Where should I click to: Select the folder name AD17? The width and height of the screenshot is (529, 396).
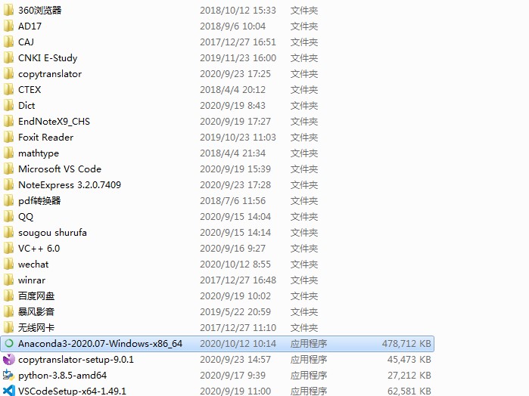click(x=30, y=26)
